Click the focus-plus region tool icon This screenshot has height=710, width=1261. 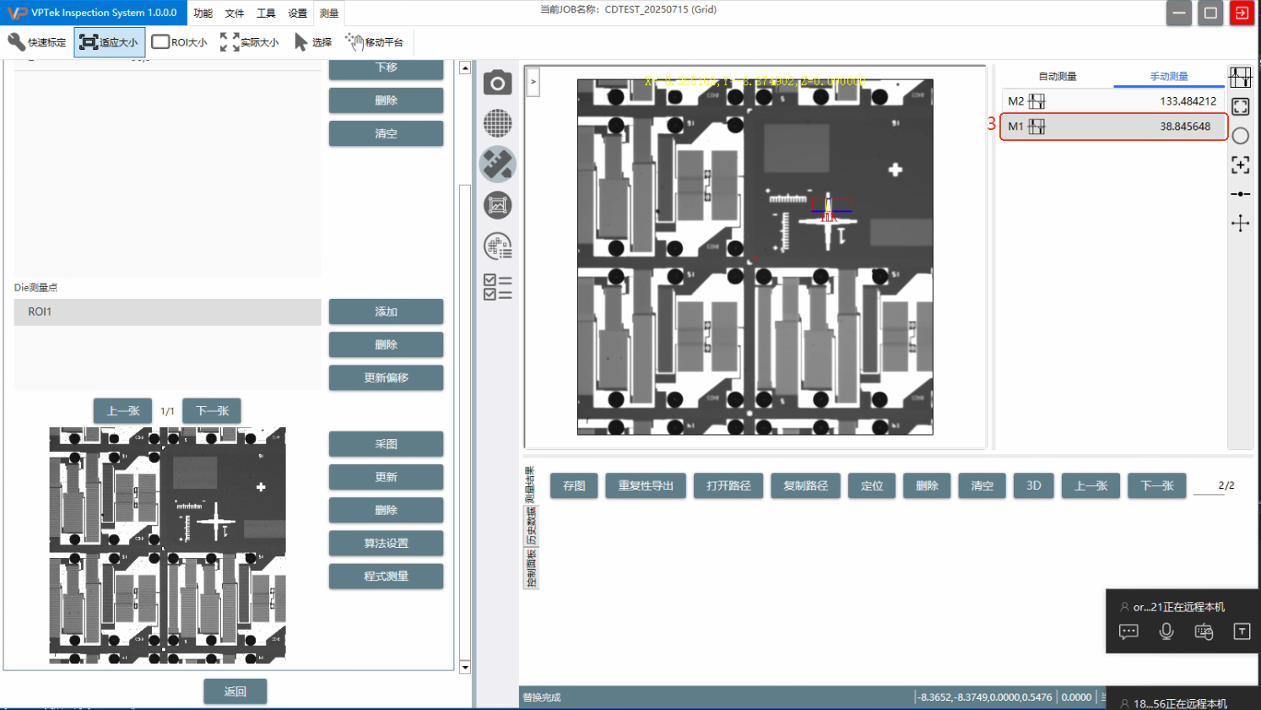1240,165
